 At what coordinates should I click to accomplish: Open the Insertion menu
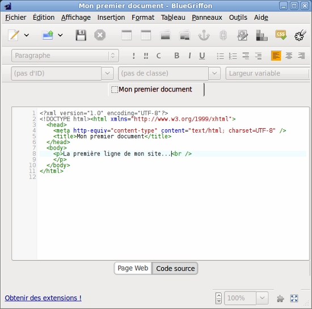111,18
